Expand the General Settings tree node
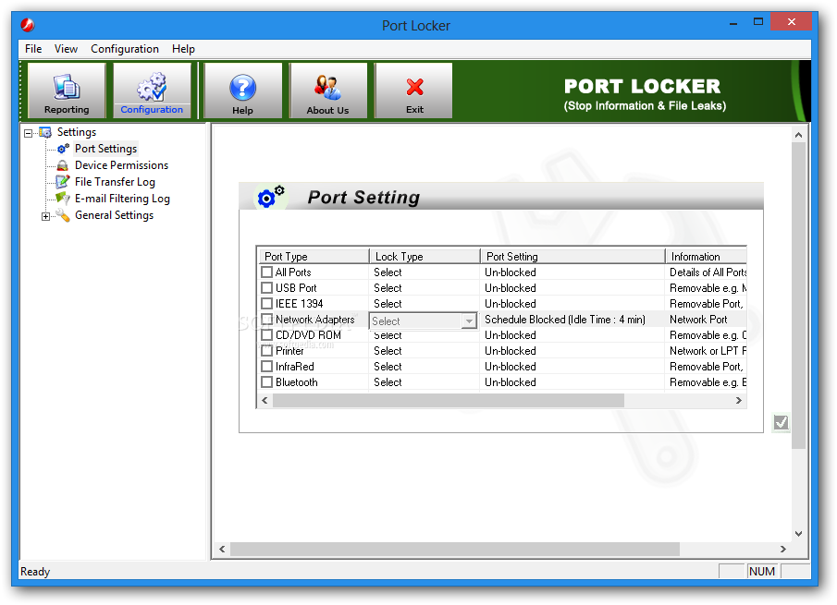This screenshot has width=837, height=605. 46,214
